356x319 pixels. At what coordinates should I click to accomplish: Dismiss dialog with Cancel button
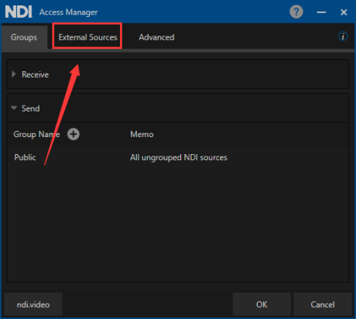click(323, 304)
